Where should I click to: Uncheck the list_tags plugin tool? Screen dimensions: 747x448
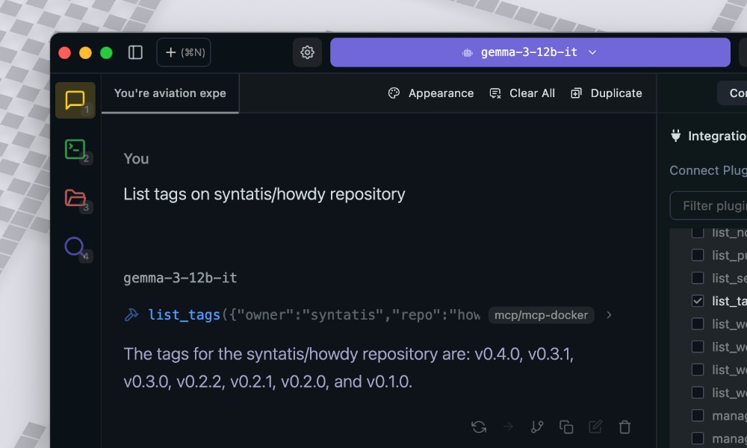coord(697,301)
